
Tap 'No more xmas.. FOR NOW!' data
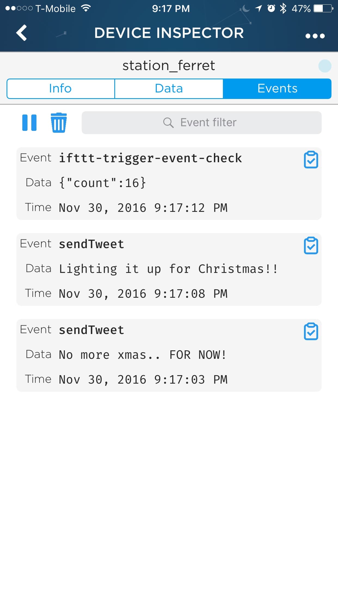(x=142, y=355)
